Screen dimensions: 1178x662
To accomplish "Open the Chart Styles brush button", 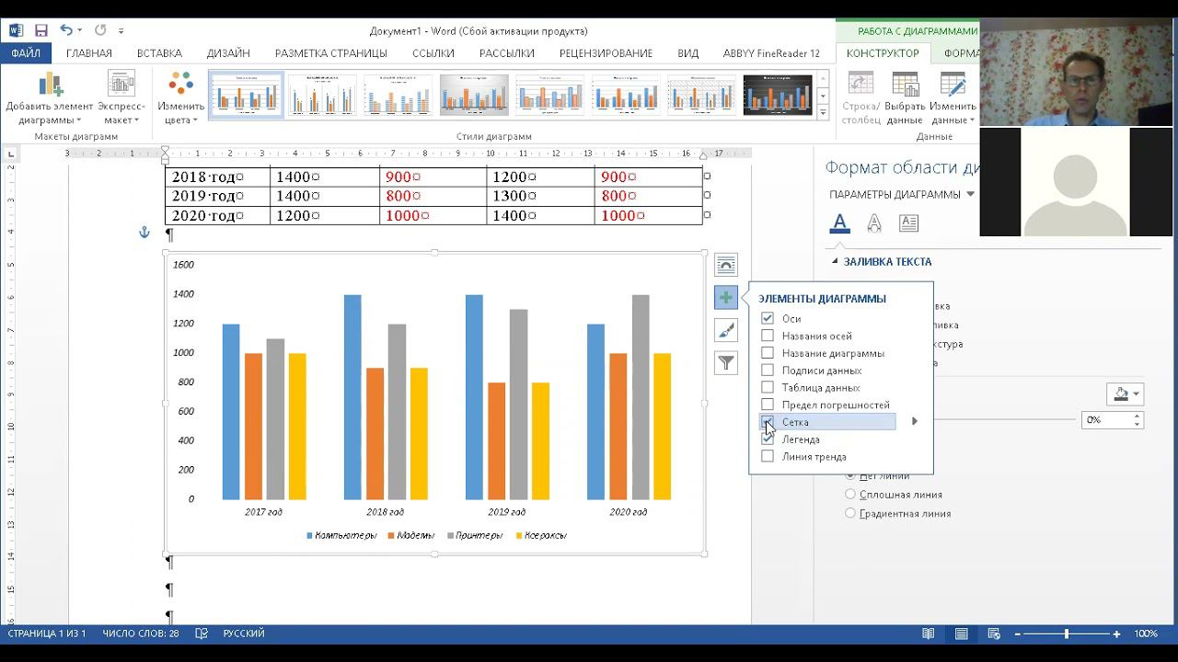I will click(726, 330).
